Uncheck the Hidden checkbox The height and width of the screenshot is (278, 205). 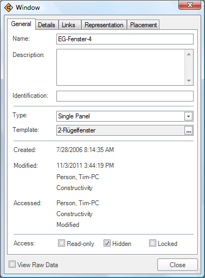107,243
